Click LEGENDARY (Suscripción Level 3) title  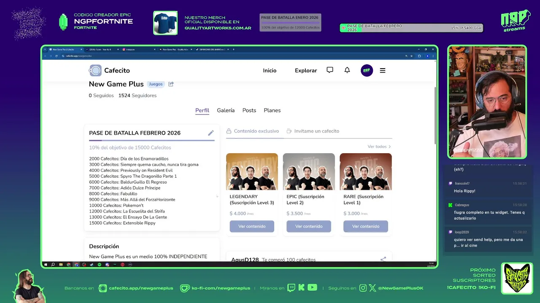[x=252, y=199]
